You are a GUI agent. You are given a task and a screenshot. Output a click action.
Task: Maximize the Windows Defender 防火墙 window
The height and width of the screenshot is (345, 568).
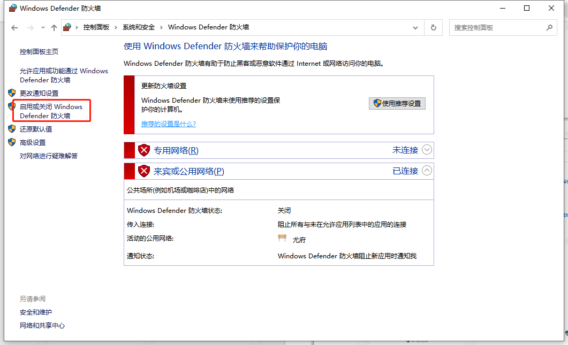(x=527, y=8)
